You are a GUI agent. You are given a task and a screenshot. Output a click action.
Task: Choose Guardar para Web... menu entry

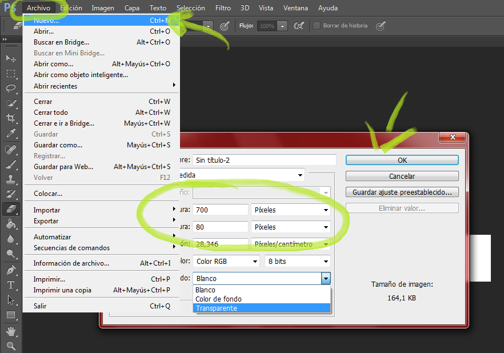tap(102, 167)
